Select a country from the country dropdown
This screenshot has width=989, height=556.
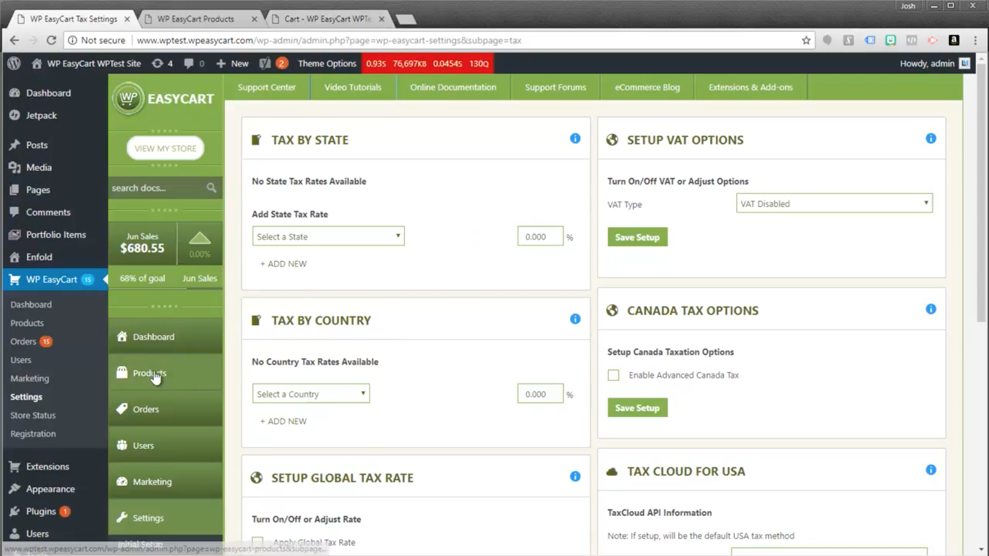(x=311, y=394)
